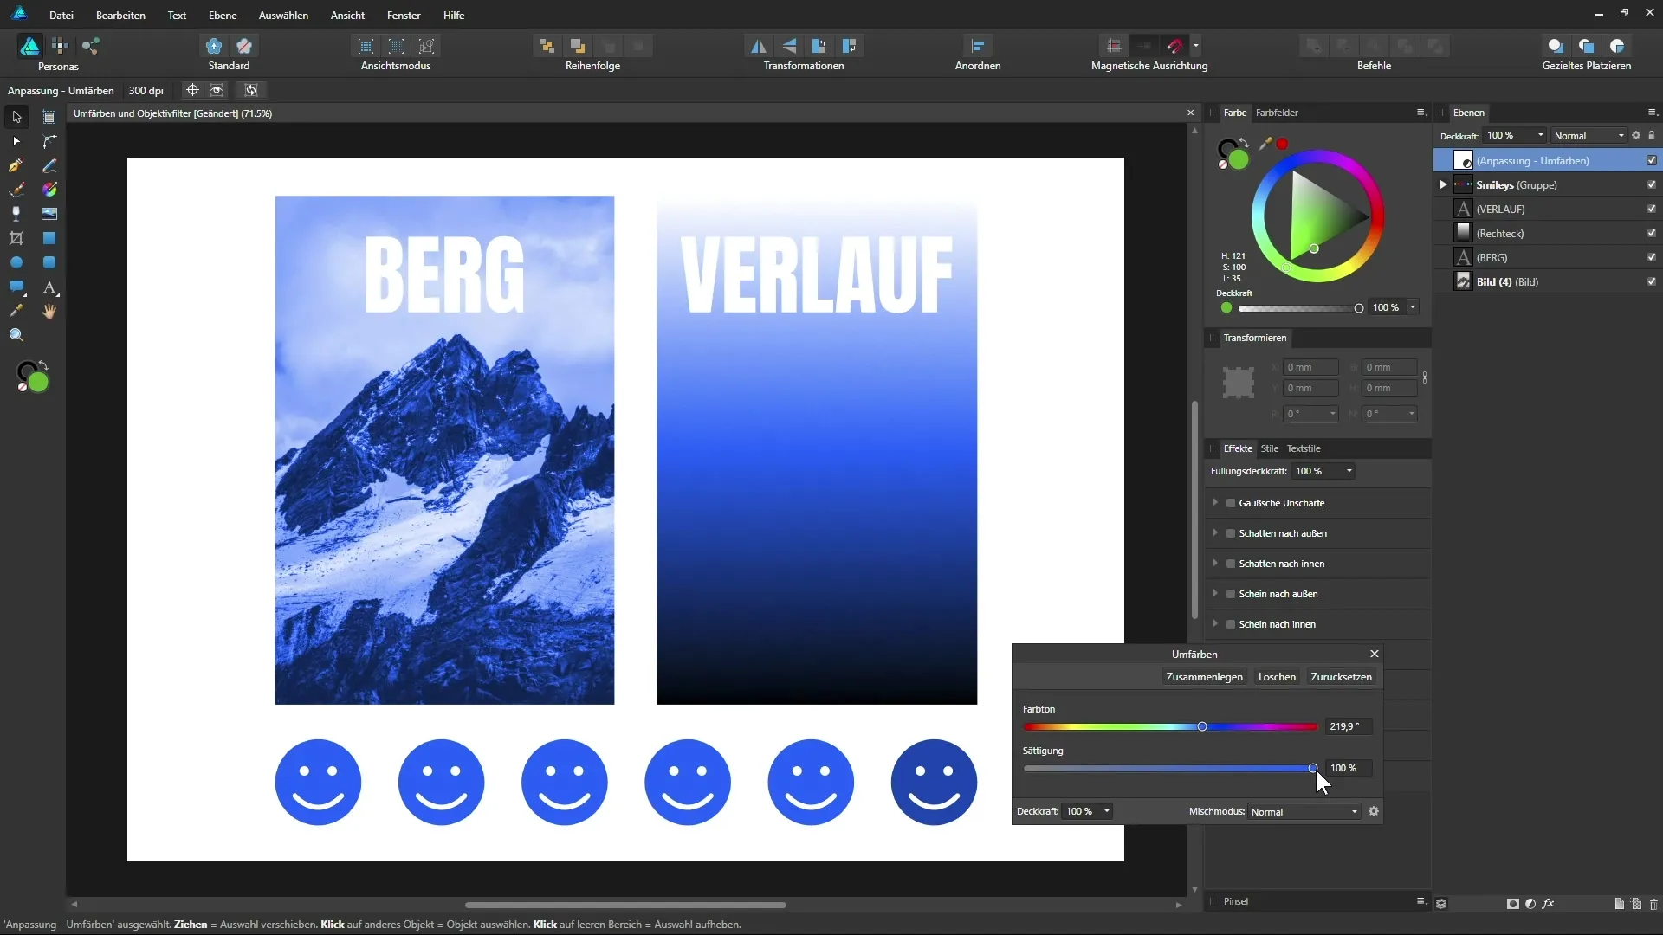
Task: Open magnetic alignment options dropdown arrow
Action: pos(1196,46)
